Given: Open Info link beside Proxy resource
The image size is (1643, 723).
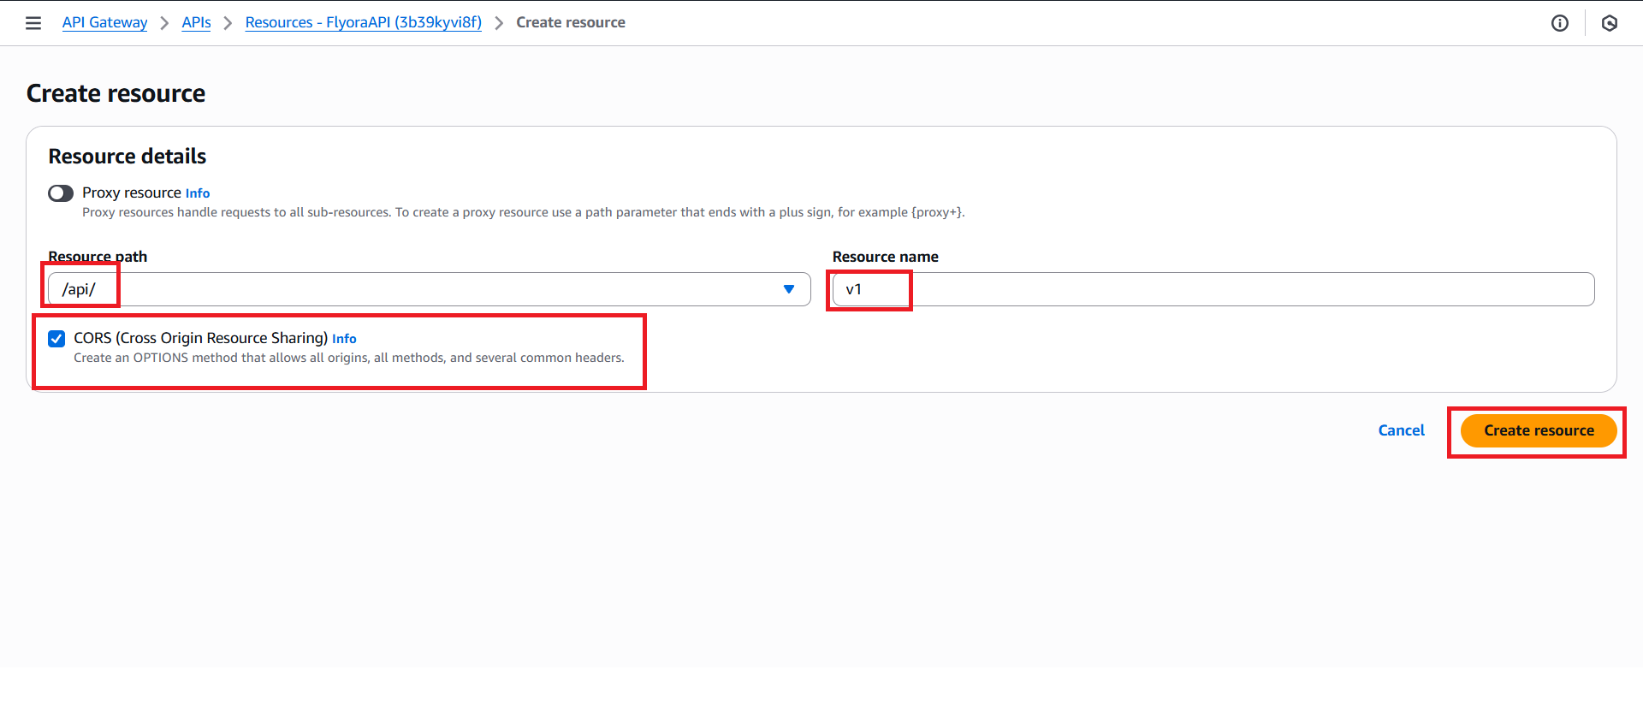Looking at the screenshot, I should tap(198, 193).
